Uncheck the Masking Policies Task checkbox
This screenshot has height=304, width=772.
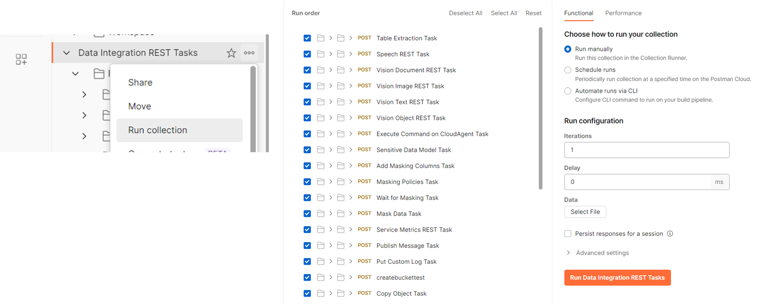coord(307,182)
